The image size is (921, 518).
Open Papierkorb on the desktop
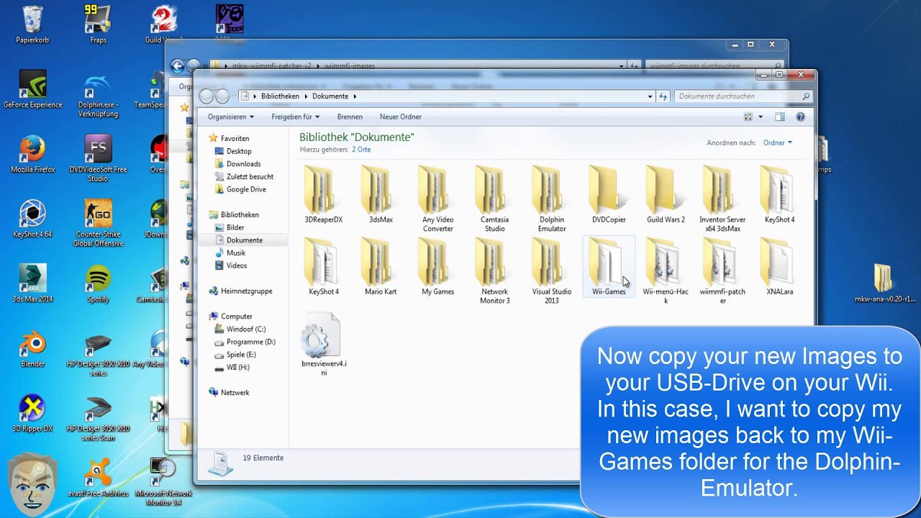pos(32,24)
